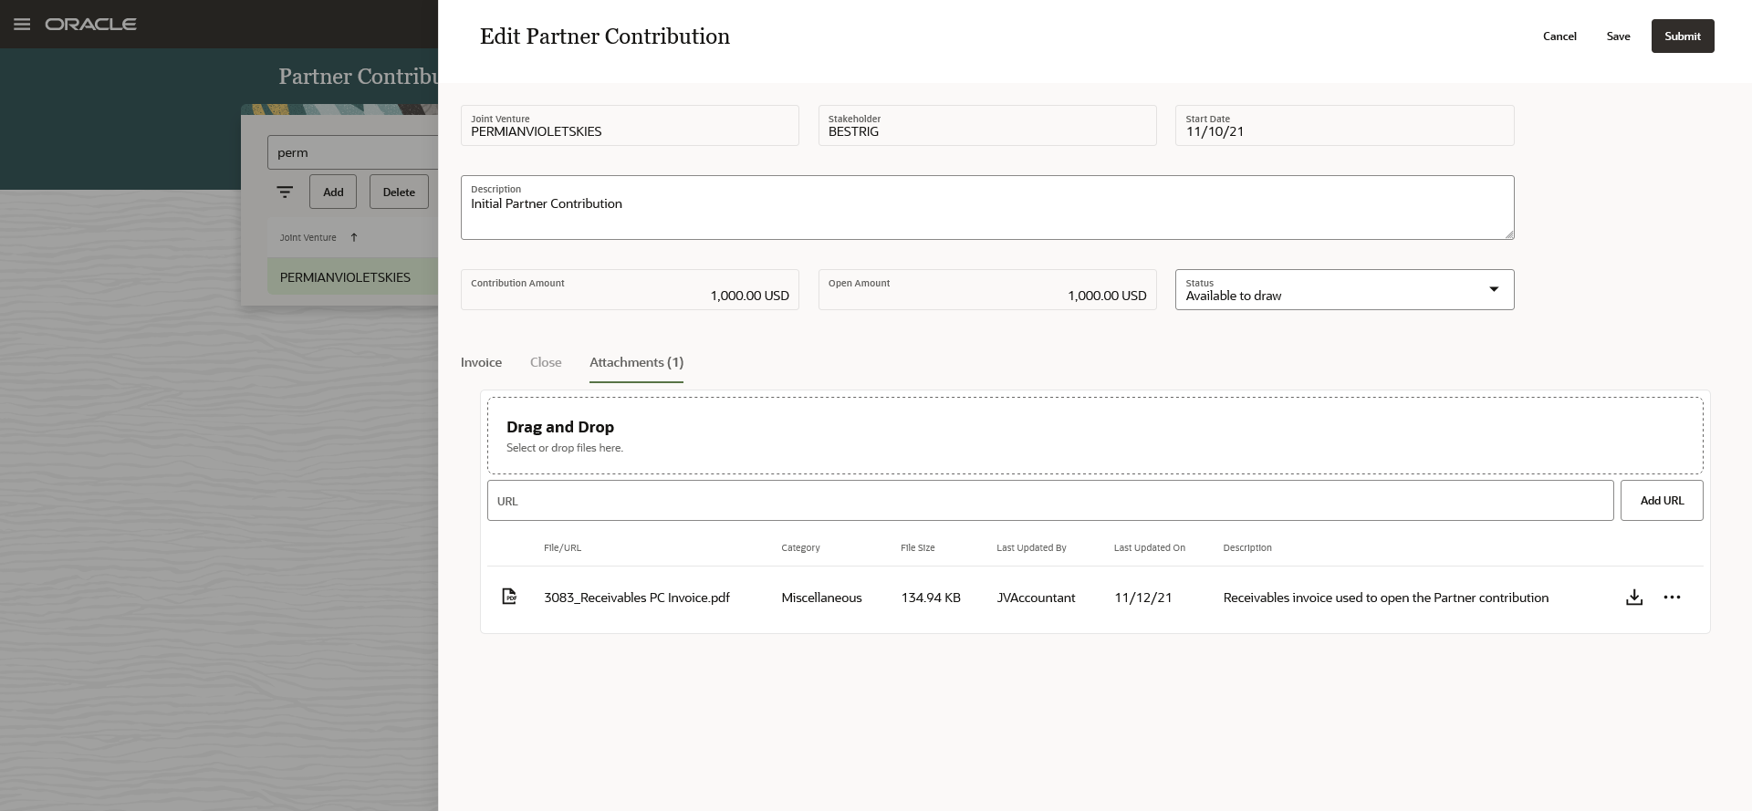Click the PDF file icon
Viewport: 1752px width, 811px height.
pos(509,597)
